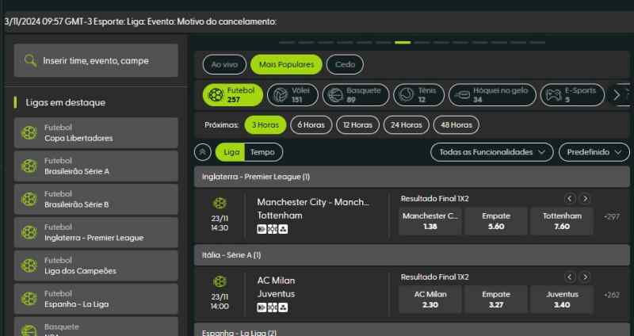Open the Ao vivo tab
634x336 pixels.
tap(224, 64)
